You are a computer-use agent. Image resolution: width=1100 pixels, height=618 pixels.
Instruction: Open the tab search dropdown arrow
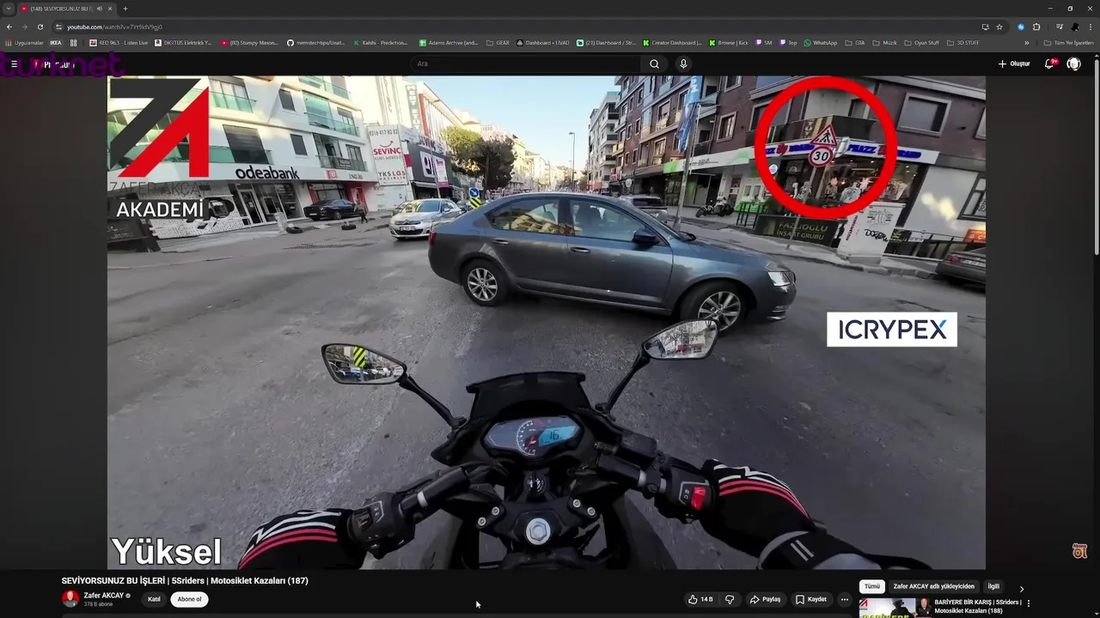click(9, 9)
